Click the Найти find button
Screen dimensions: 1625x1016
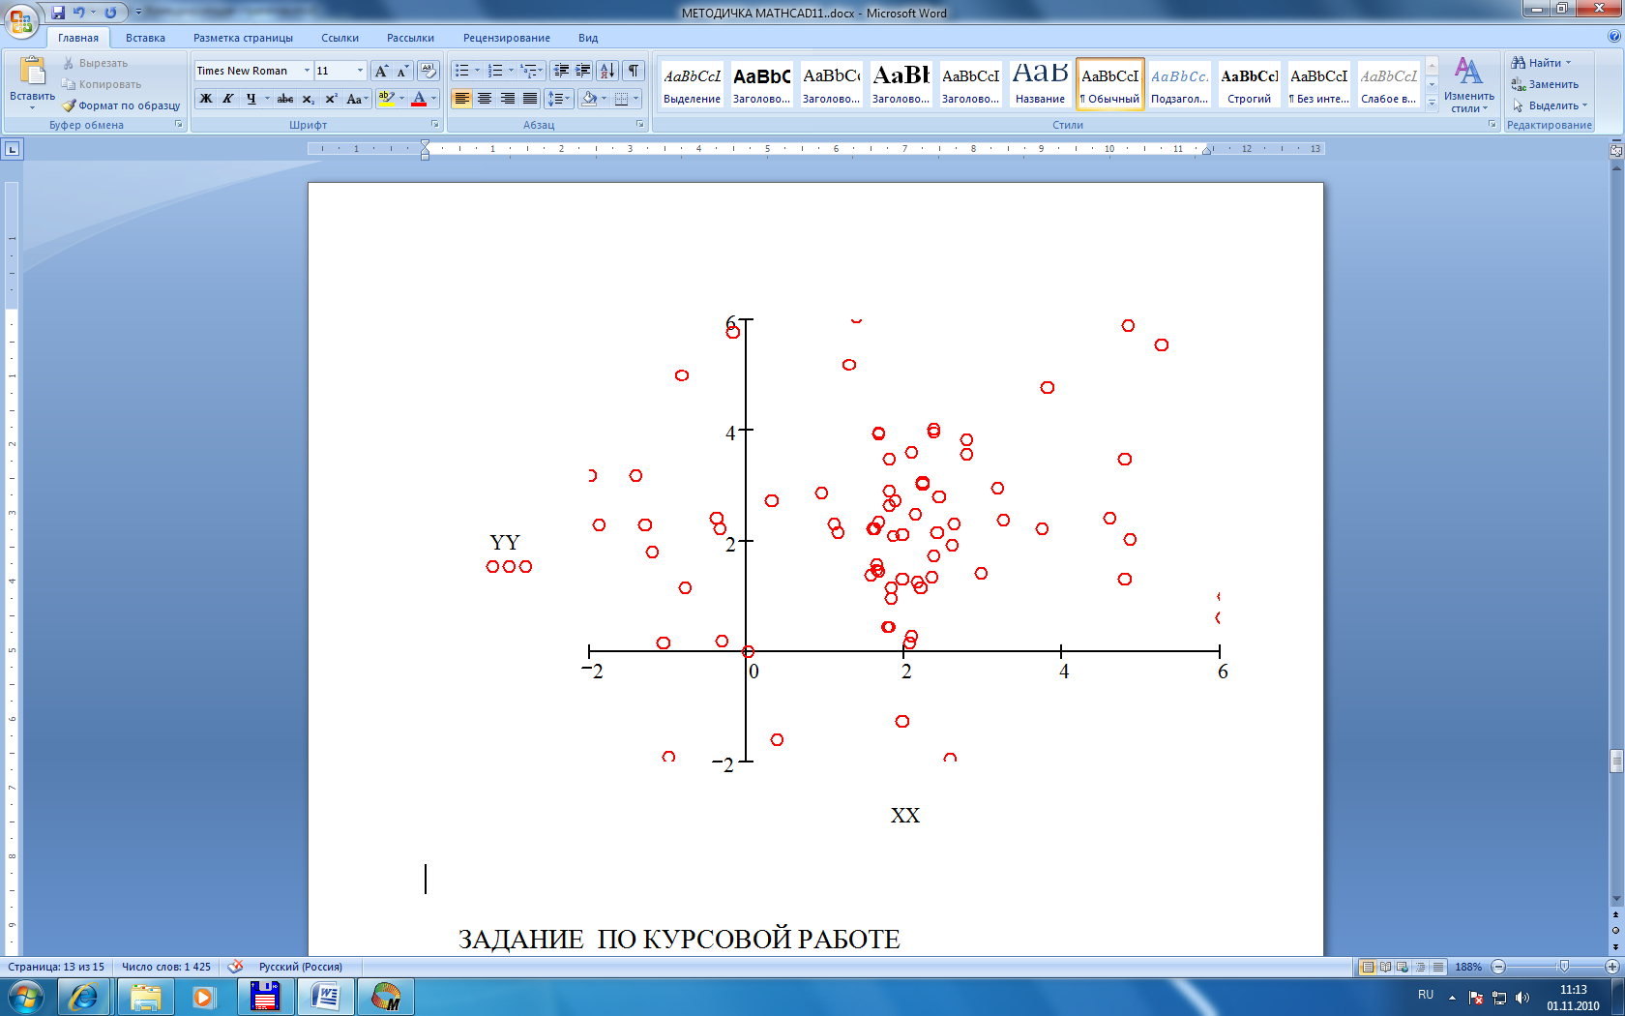(x=1541, y=63)
